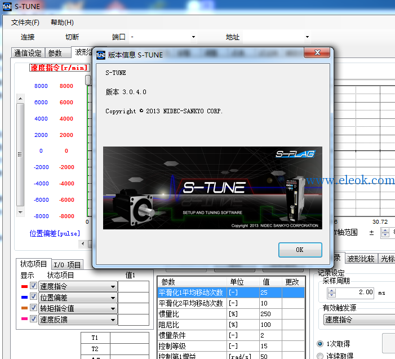This screenshot has width=395, height=359.
Task: Click the vertical scroll up arrow on Y axis
Action: coord(20,98)
